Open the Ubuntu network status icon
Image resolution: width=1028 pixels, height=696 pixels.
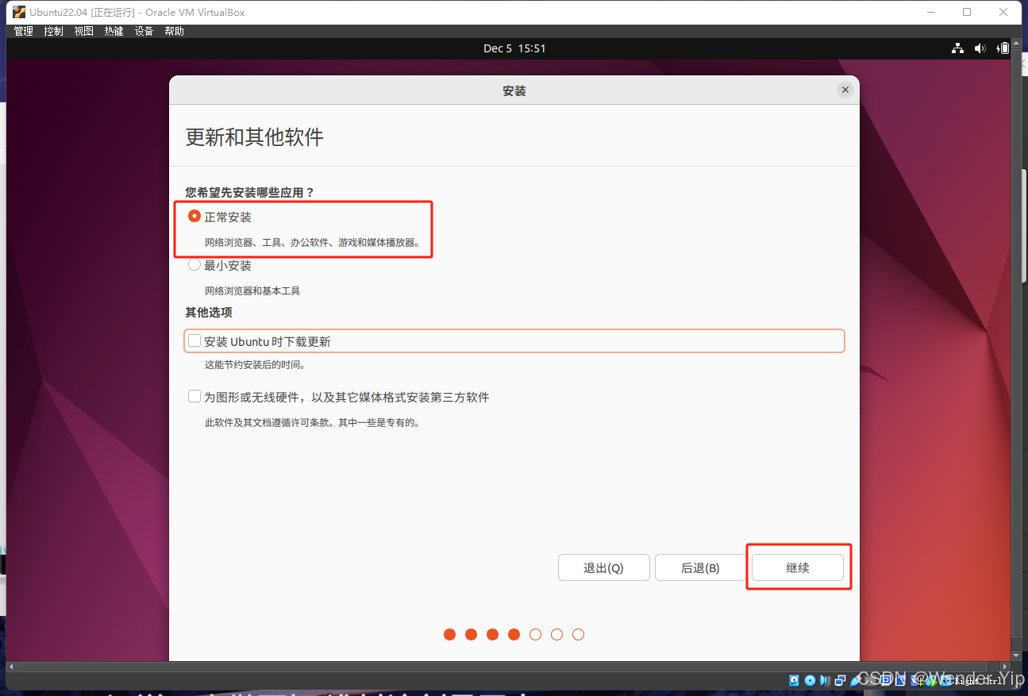coord(957,48)
